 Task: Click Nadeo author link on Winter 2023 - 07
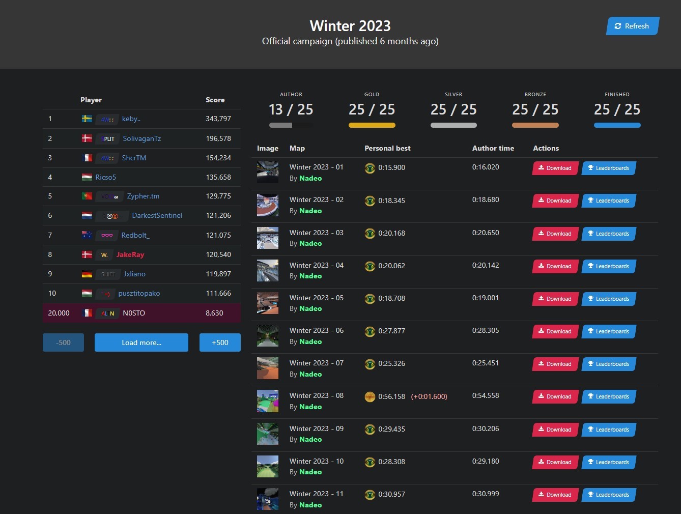(x=310, y=374)
